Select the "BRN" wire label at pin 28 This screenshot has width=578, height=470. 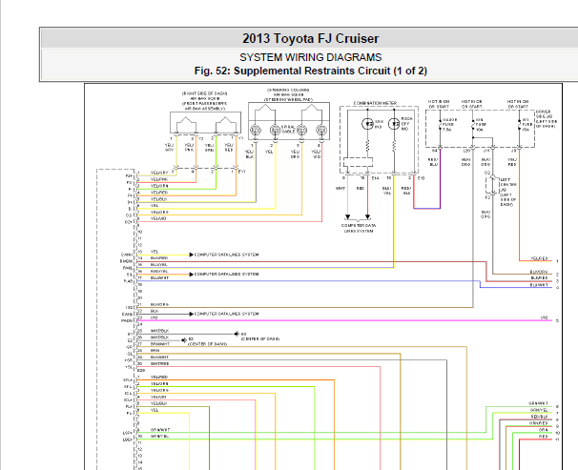tap(155, 351)
